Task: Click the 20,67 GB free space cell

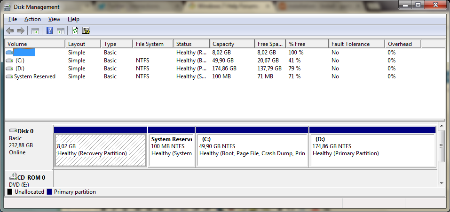Action: (x=268, y=61)
